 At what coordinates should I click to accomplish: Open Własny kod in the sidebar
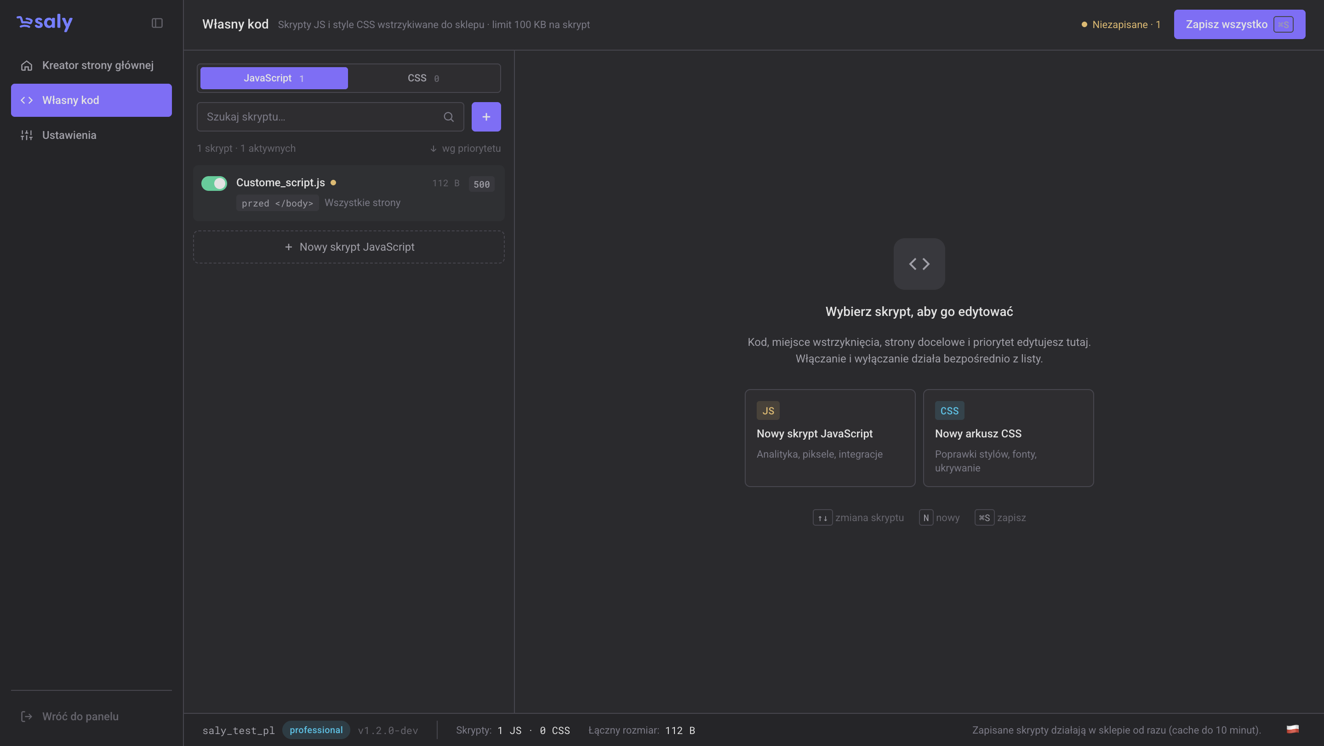coord(91,100)
